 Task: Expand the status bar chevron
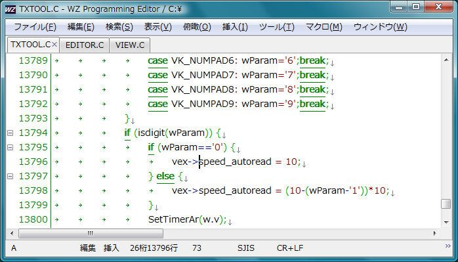[x=448, y=246]
